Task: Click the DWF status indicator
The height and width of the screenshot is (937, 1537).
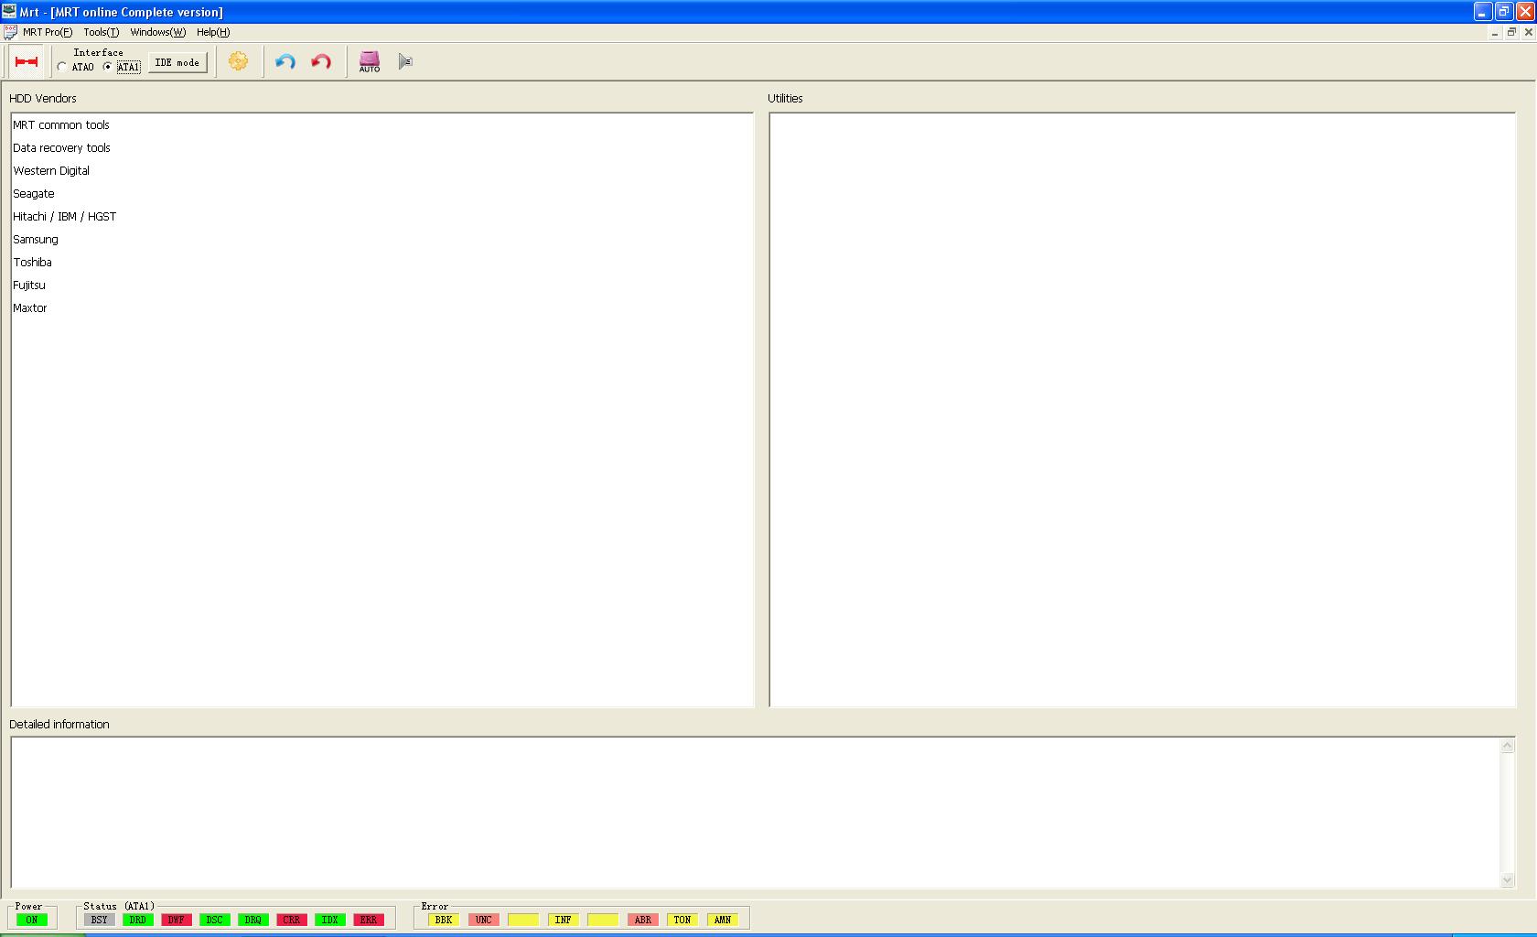Action: coord(177,920)
